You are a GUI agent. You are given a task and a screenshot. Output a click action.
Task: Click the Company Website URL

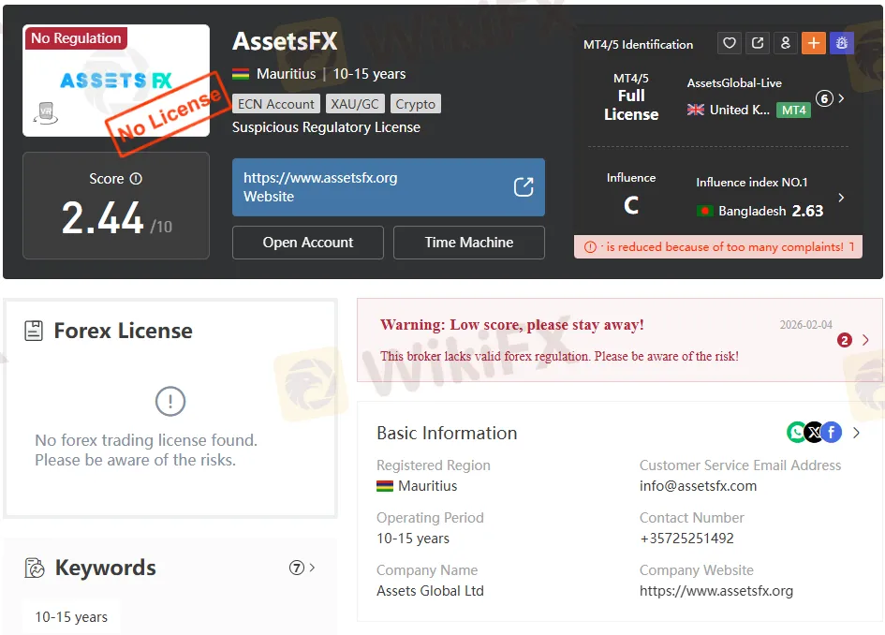click(716, 591)
